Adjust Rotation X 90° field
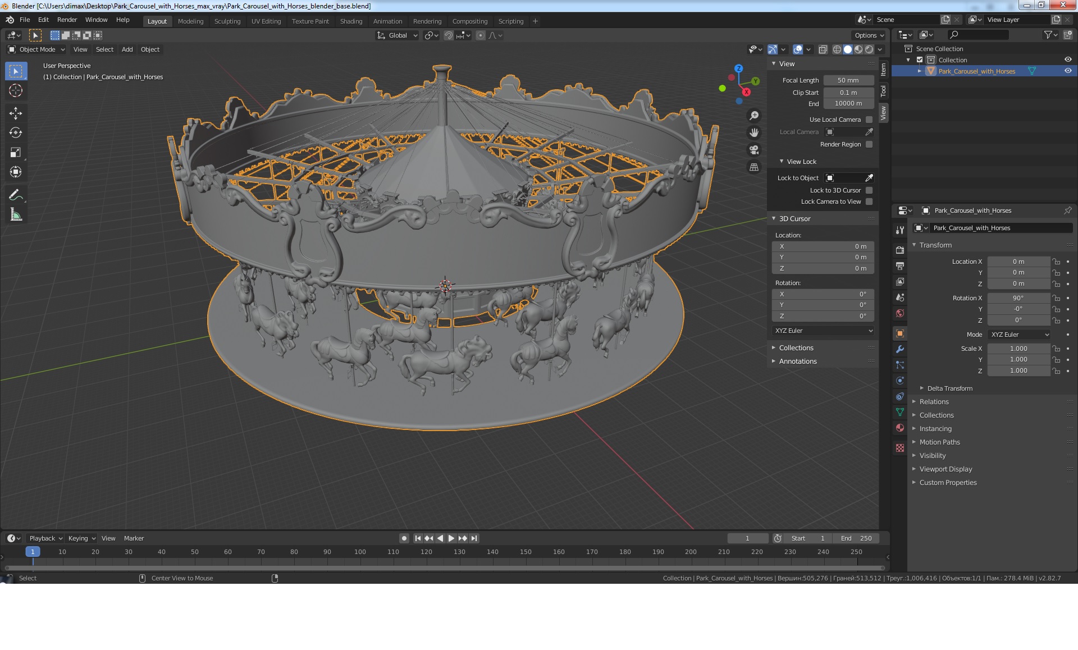Screen dimensions: 1078x650 click(1018, 298)
